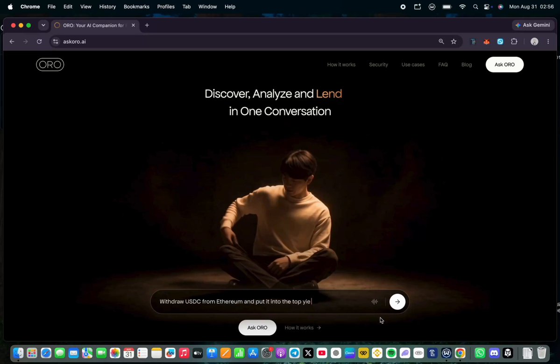View site information for askoro.ai

(x=56, y=42)
